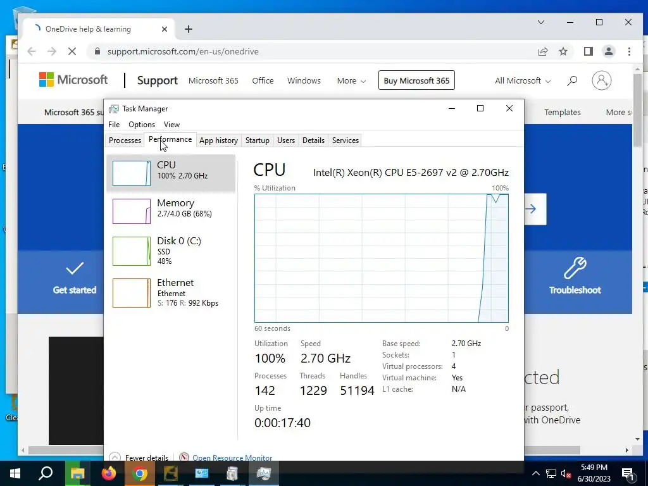Click the Troubleshoot wrench icon
Image resolution: width=648 pixels, height=486 pixels.
[x=575, y=268]
